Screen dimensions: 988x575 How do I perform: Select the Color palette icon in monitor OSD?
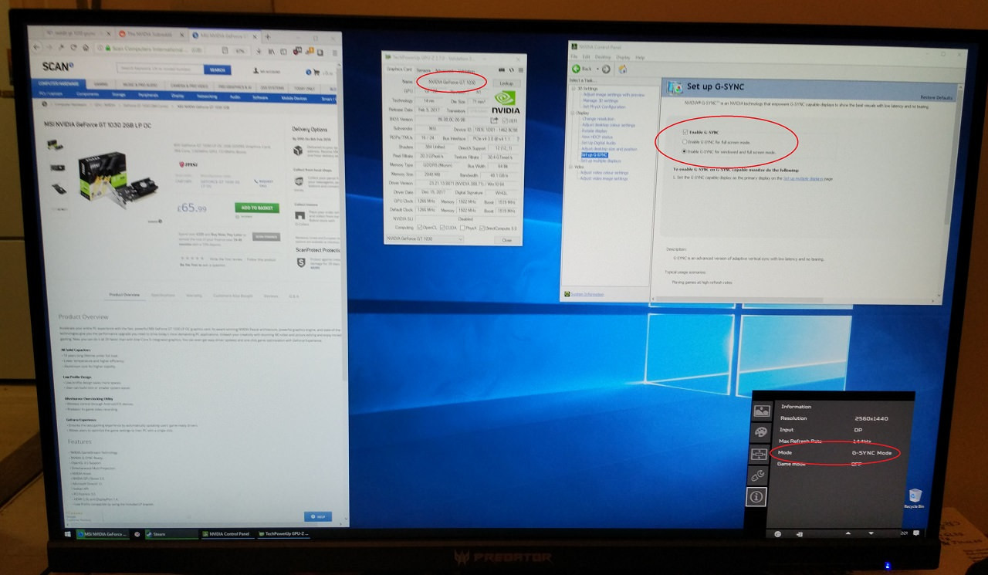tap(762, 432)
